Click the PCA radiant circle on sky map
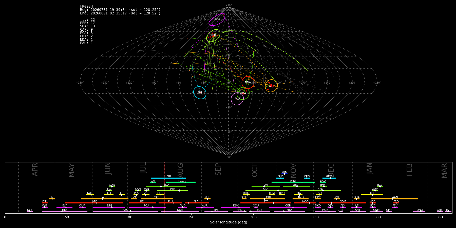Viewport: 456px width, 228px height. pos(217,20)
